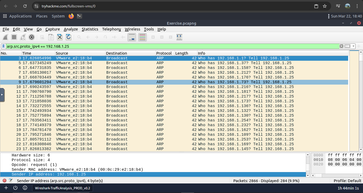Sort packets by the Protocol column

[x=164, y=53]
